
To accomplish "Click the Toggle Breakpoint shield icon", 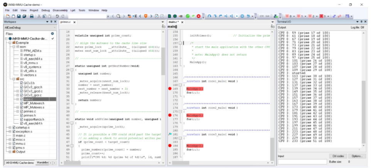I will (x=145, y=16).
